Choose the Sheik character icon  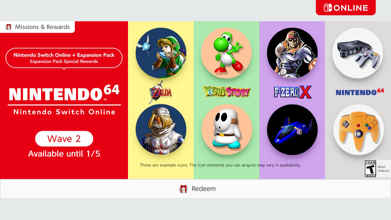coord(161,130)
